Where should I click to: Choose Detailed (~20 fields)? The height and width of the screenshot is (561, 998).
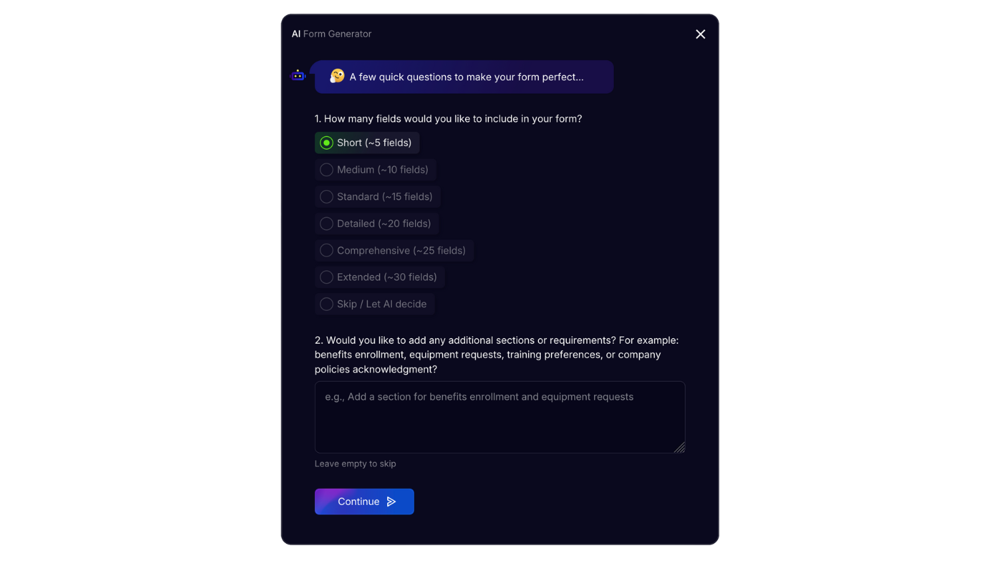tap(377, 223)
